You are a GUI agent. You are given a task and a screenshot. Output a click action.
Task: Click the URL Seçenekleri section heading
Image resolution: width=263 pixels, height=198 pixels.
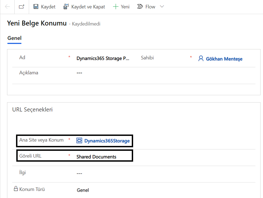pos(32,110)
